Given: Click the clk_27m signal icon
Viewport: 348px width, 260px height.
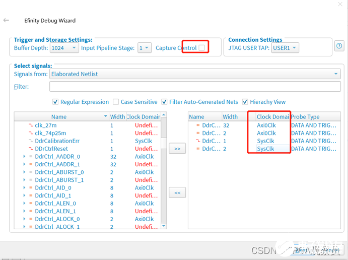Looking at the screenshot, I should coord(30,125).
